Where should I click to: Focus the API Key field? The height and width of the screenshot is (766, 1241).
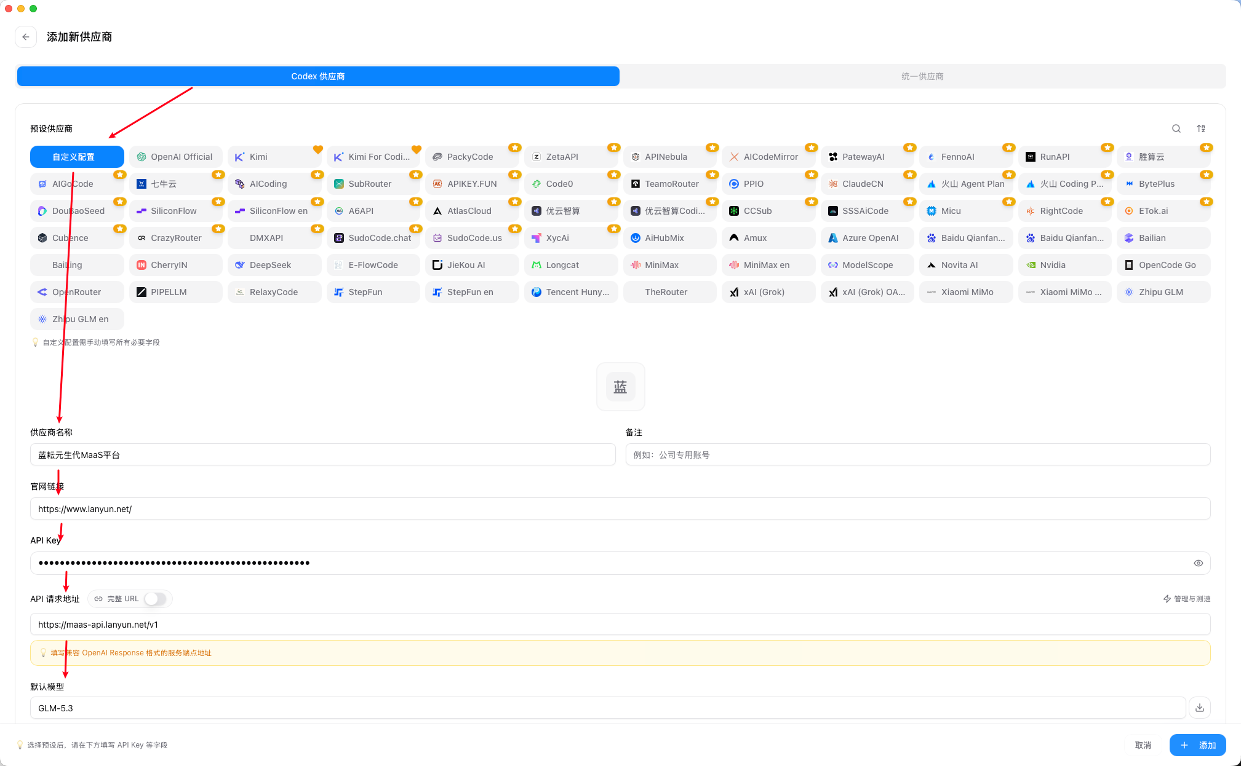pos(620,563)
